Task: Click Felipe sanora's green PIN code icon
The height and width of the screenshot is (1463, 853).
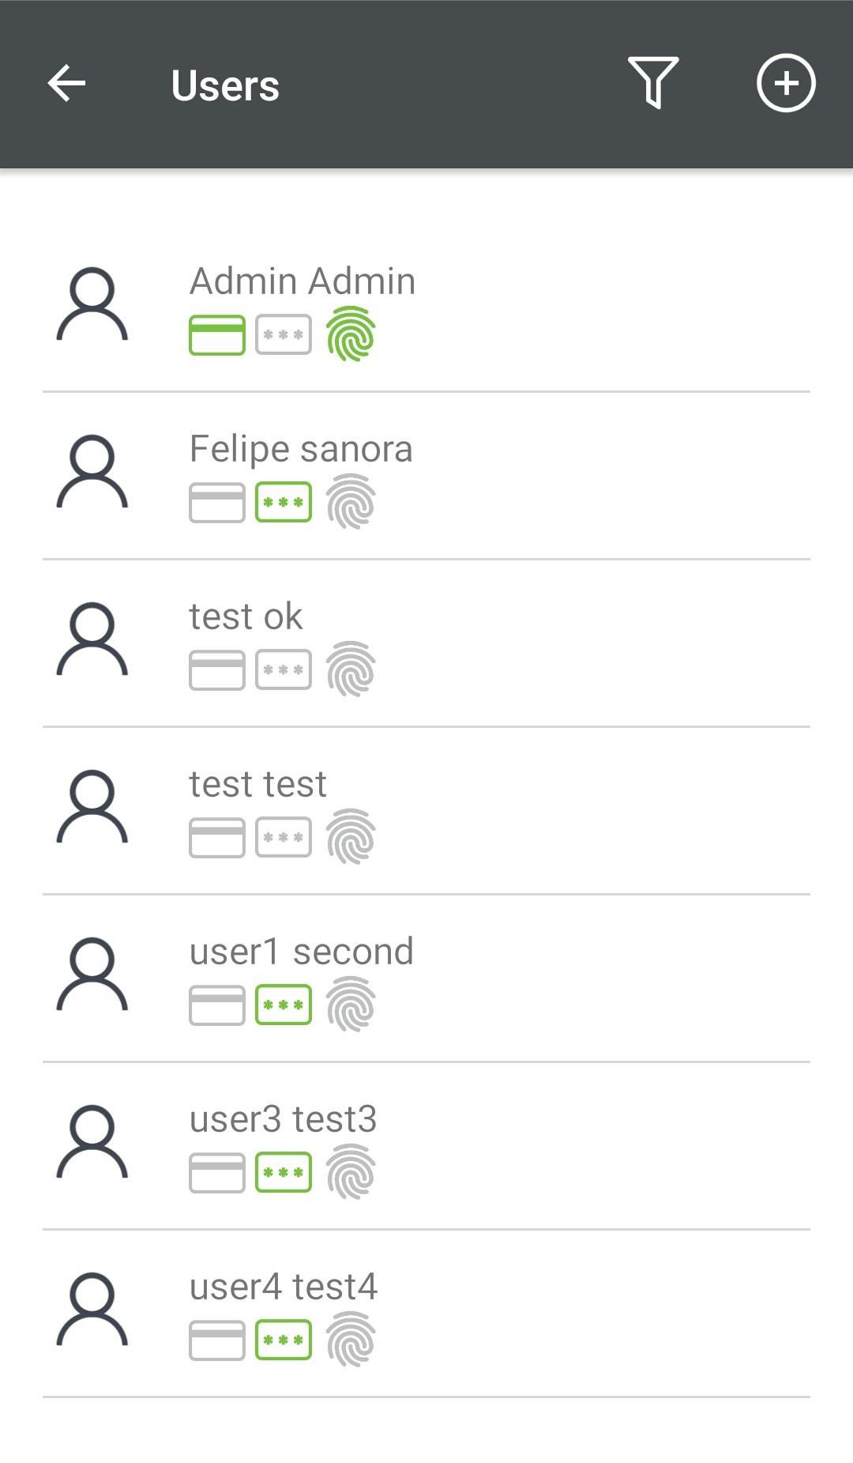Action: coord(284,503)
